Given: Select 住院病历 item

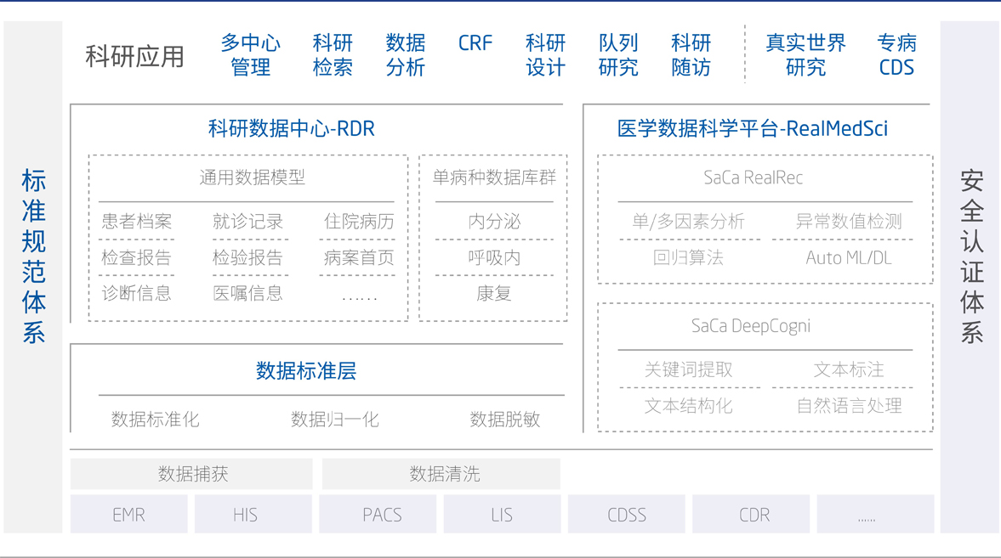Looking at the screenshot, I should pyautogui.click(x=359, y=222).
